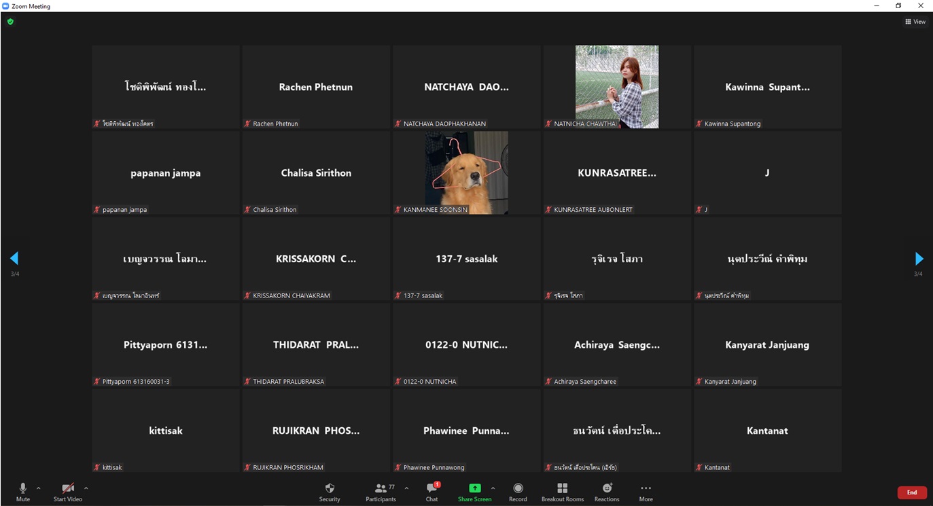Open the View layout menu
Viewport: 933px width, 506px height.
coord(915,22)
